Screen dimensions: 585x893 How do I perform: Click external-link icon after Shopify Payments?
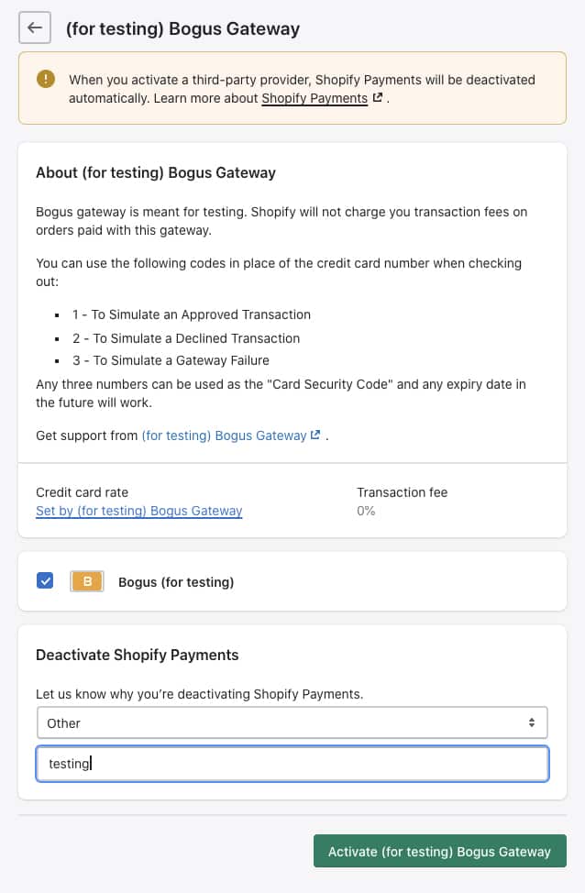(x=377, y=98)
